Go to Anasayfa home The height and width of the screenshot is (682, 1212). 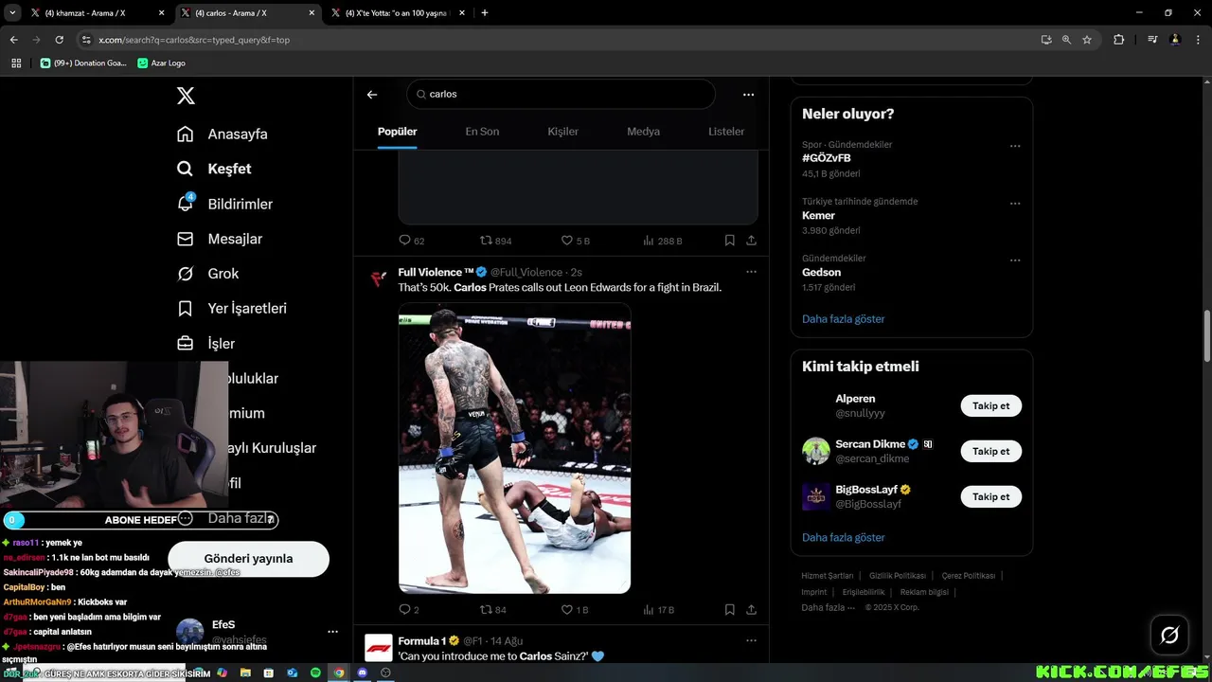[x=223, y=134]
